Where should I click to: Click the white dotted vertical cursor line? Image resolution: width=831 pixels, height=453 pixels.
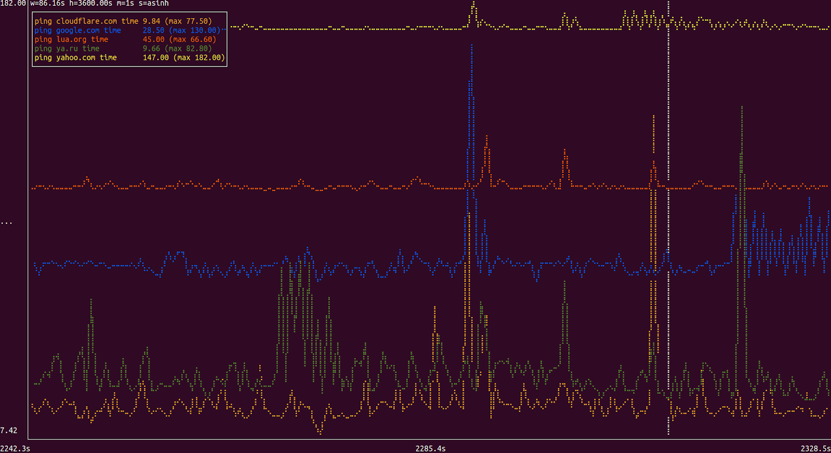668,218
